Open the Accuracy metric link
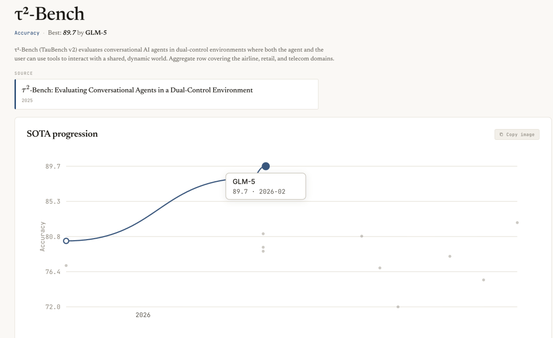 click(27, 33)
